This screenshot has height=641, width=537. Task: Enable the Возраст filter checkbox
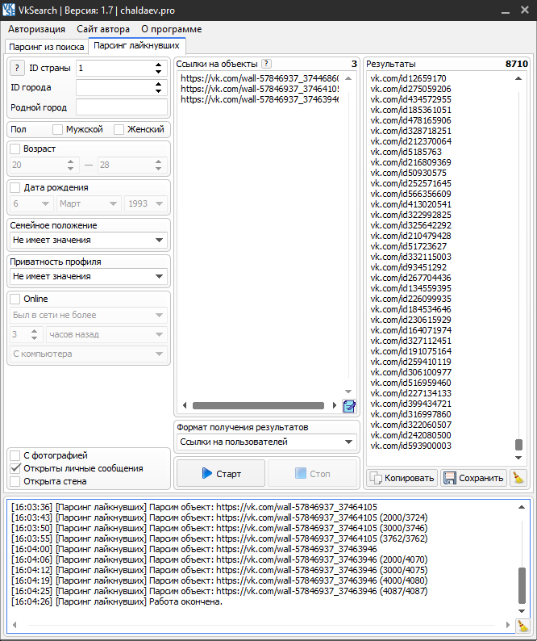coord(15,149)
